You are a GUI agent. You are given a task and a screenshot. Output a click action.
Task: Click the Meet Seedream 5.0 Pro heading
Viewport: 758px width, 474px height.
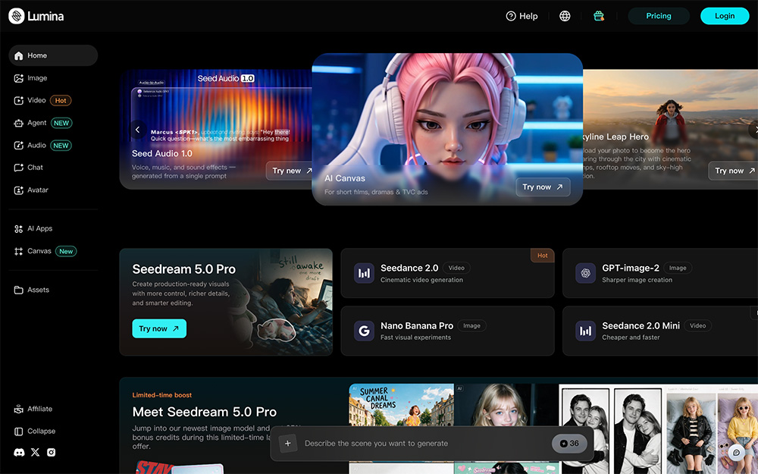tap(205, 412)
